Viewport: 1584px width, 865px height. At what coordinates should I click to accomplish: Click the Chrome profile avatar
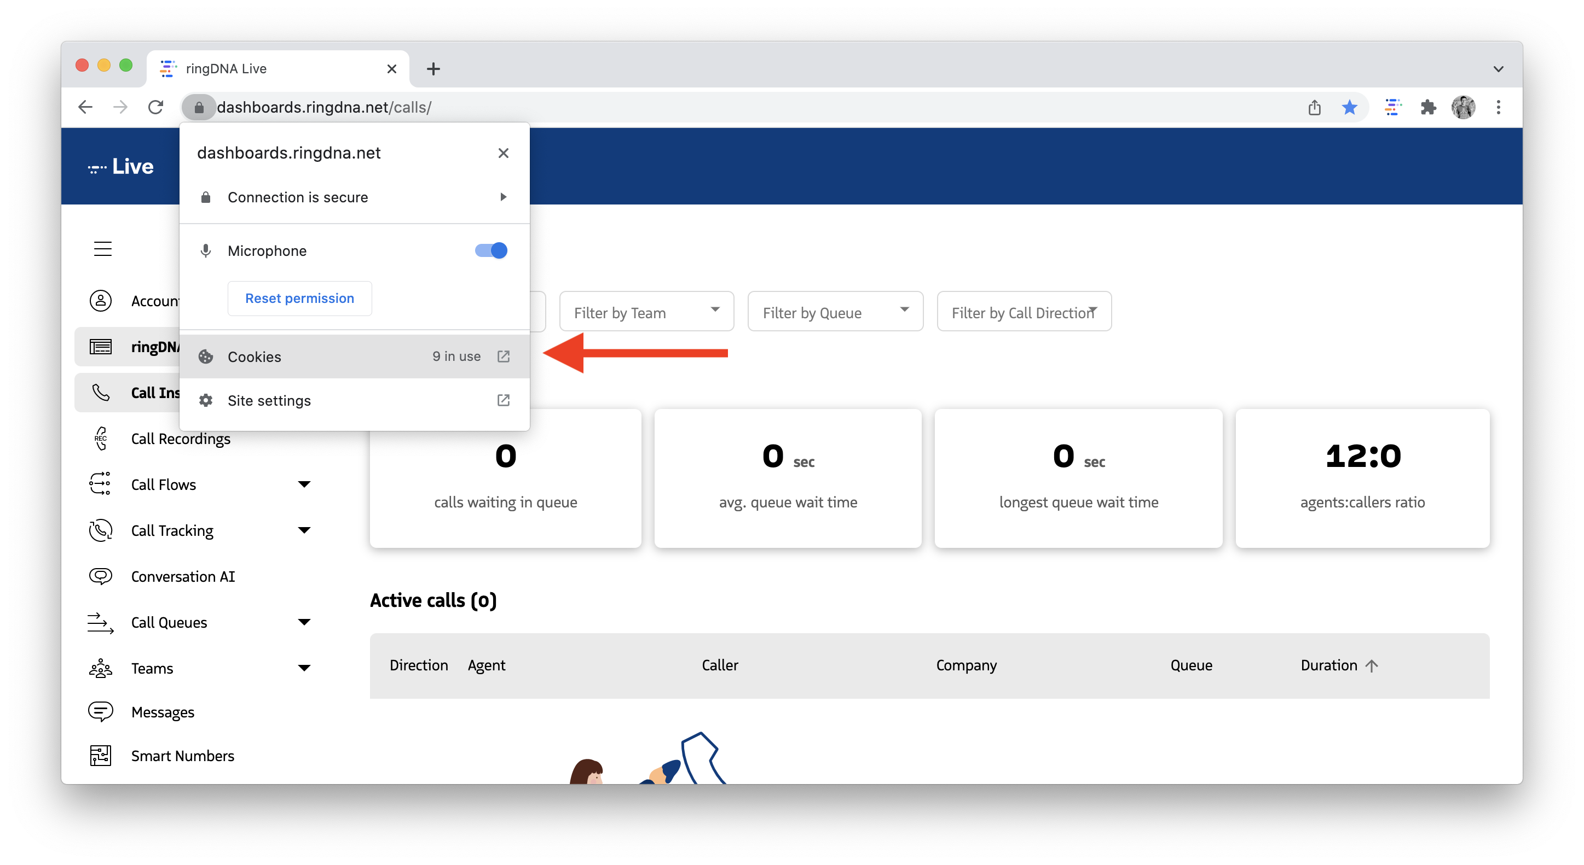(x=1463, y=108)
